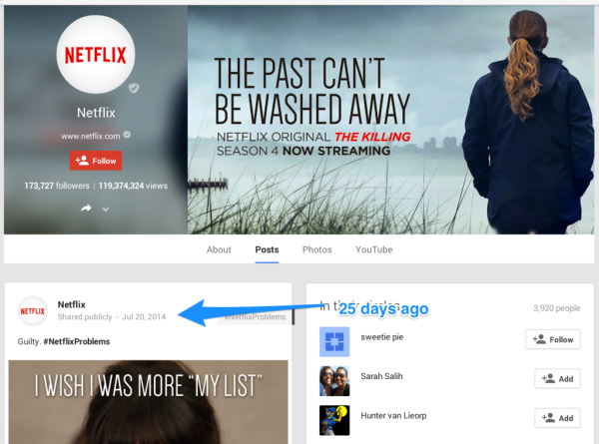Follow sweetie pie

[x=553, y=339]
